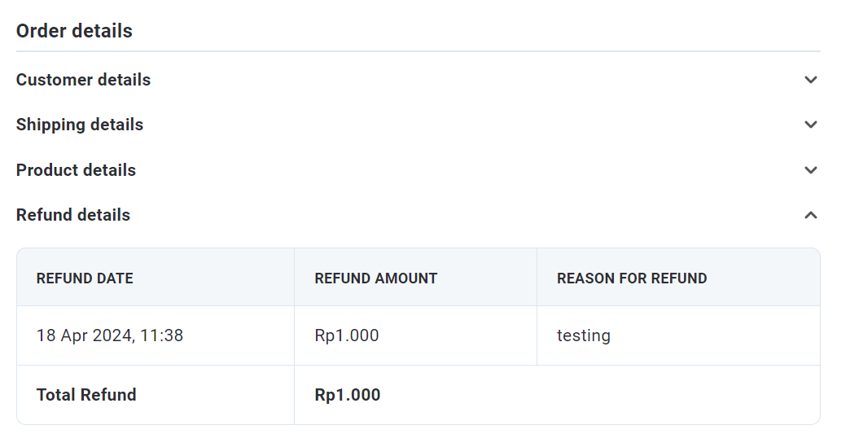Screen dimensions: 850x434
Task: Open the Shipping details section label
Action: (80, 125)
